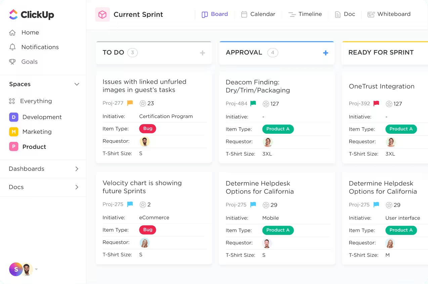Click the red flag on OneTrust Integration card

click(x=376, y=104)
